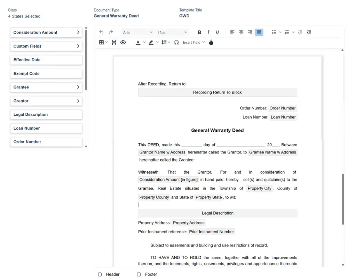Enable the Header checkbox

tap(100, 274)
